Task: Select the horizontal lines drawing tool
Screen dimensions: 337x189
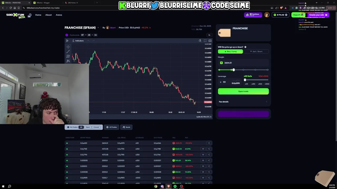Action: coord(68,56)
